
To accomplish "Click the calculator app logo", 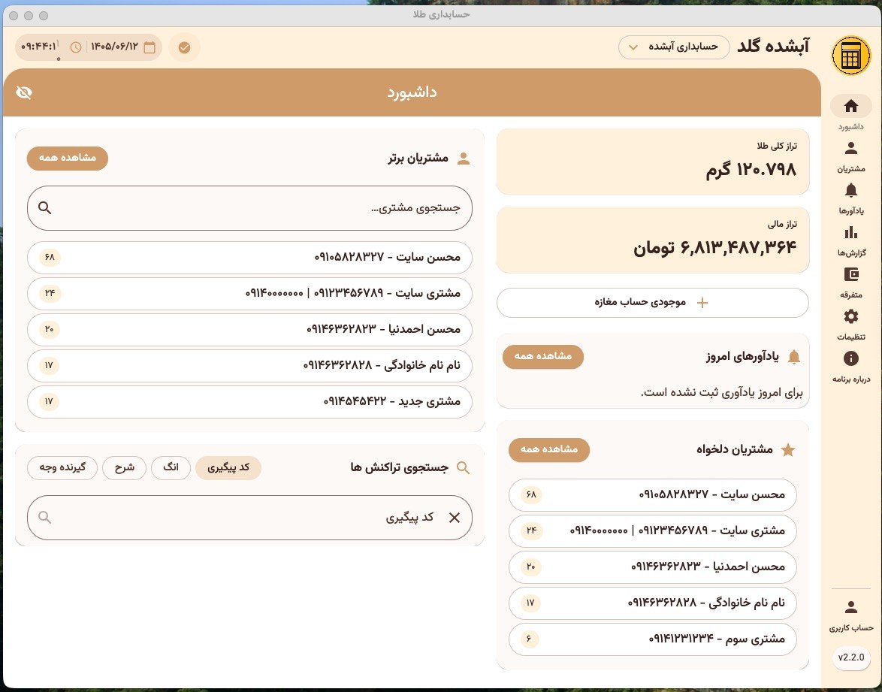I will tap(851, 56).
